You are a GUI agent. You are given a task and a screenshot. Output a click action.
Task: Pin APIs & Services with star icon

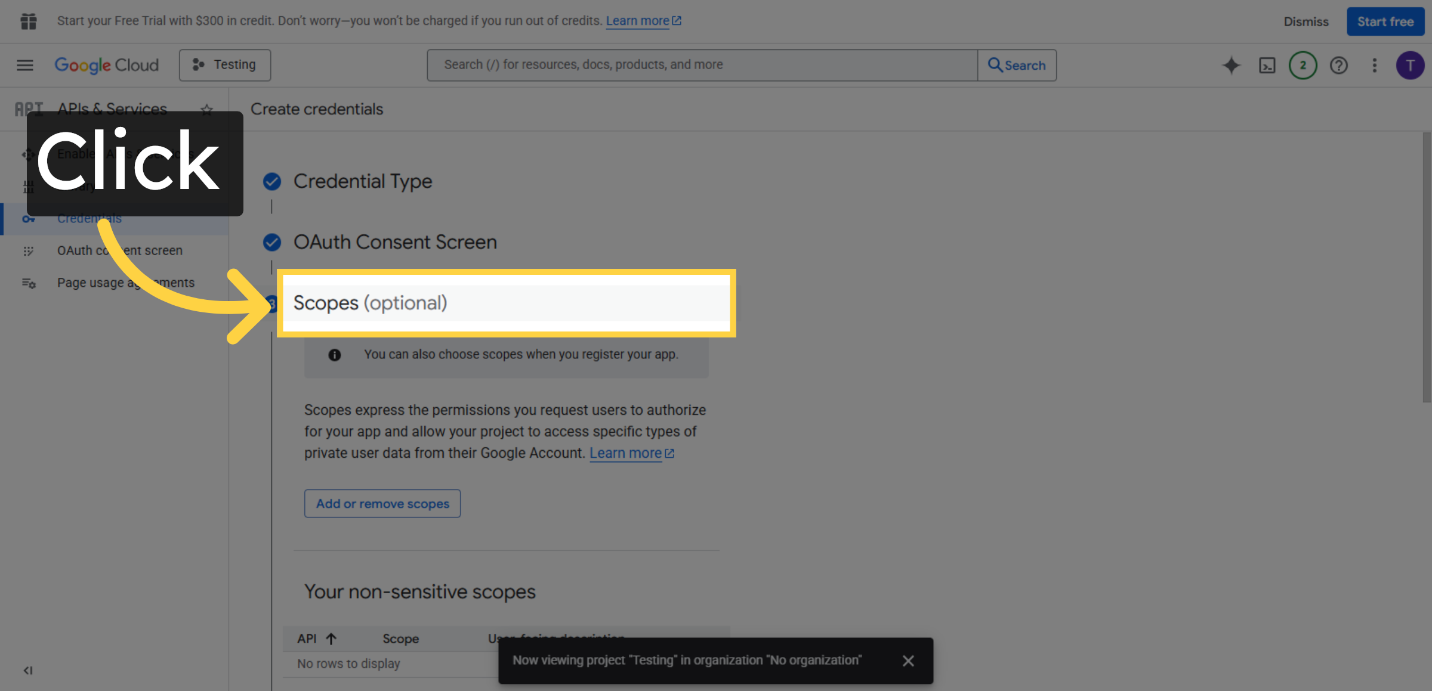pyautogui.click(x=206, y=110)
